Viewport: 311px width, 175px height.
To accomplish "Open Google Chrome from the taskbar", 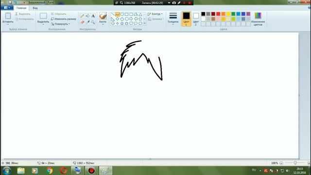I will coord(50,171).
